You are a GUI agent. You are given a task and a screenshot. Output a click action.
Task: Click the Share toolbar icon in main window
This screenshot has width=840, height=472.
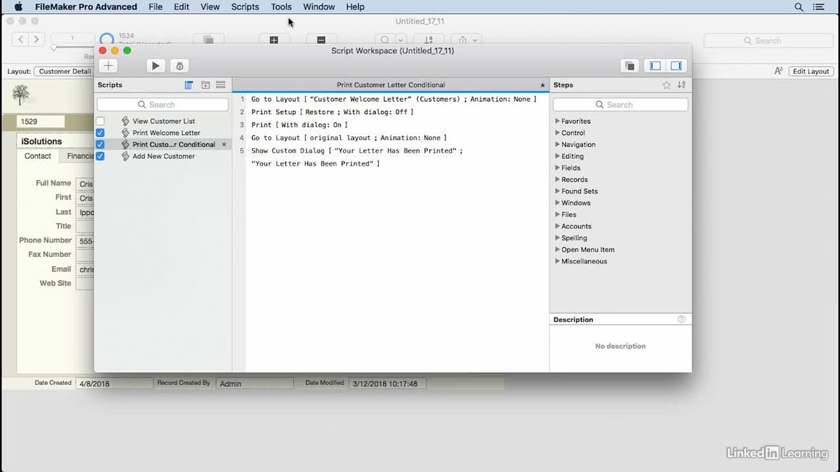[463, 40]
